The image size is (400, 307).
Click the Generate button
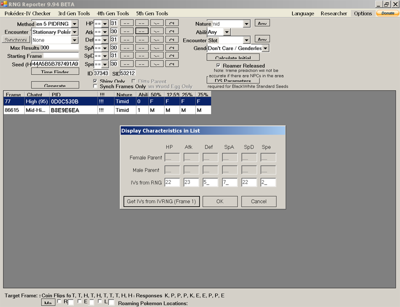tap(55, 85)
